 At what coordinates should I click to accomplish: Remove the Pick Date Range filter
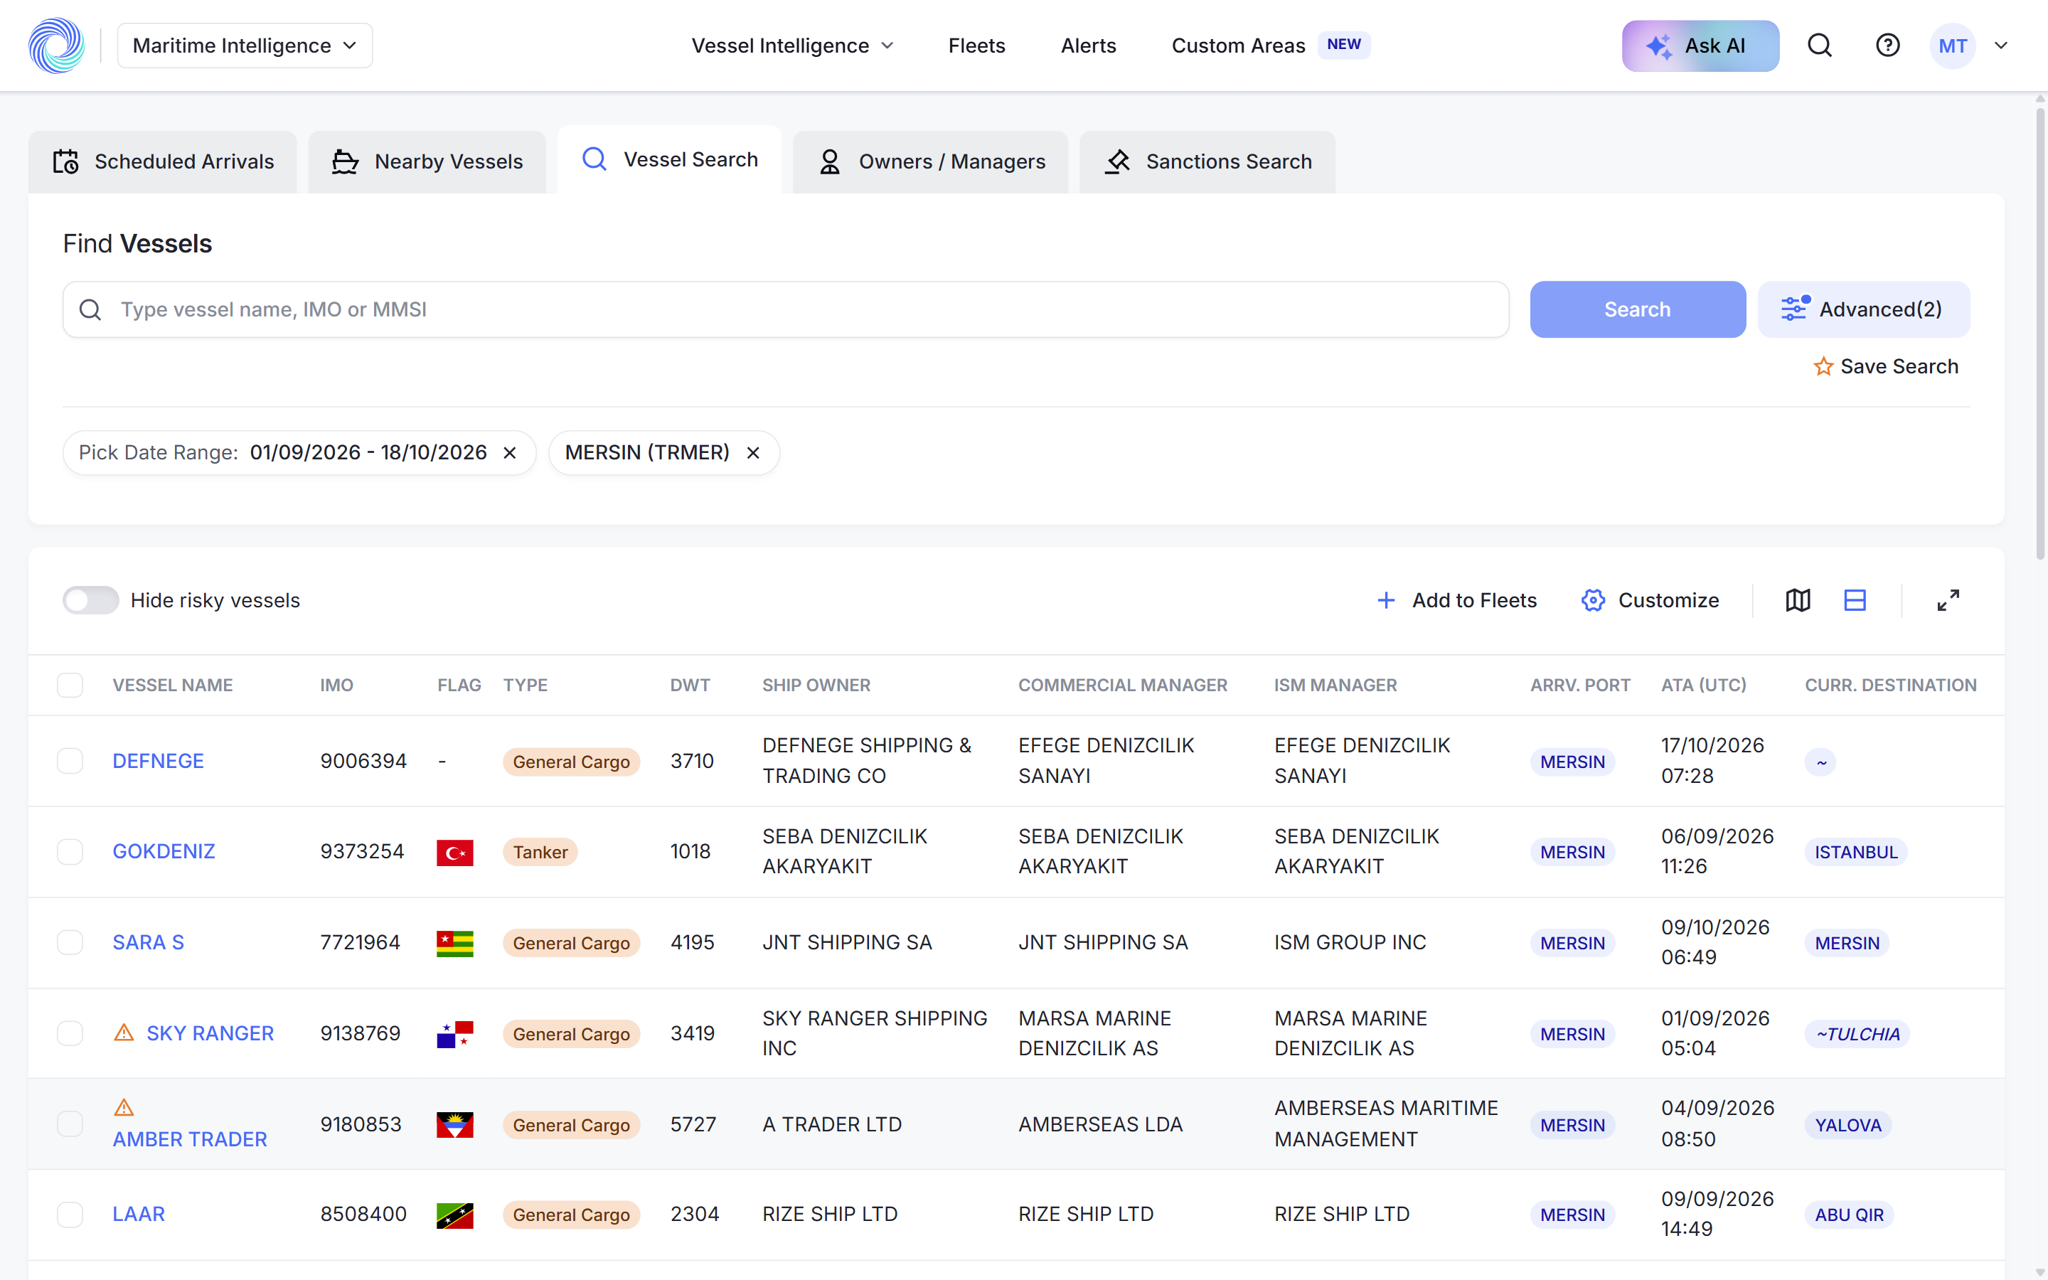click(509, 453)
